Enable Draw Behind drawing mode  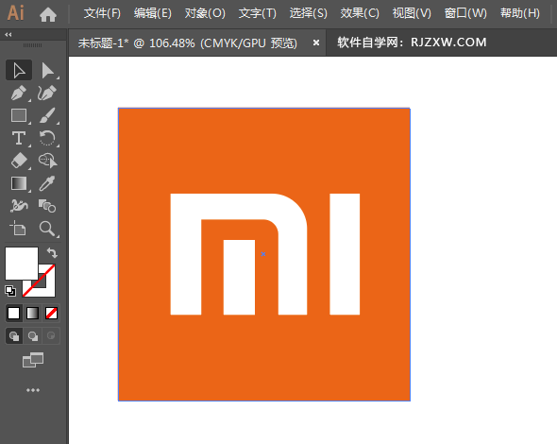33,335
